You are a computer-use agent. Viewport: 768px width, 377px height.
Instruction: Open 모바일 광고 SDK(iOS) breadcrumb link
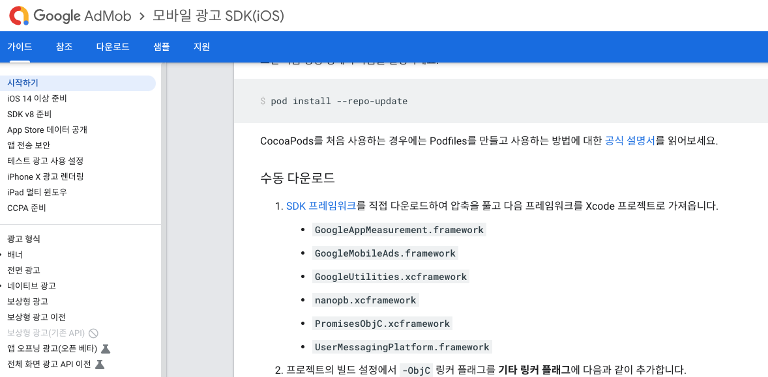tap(218, 16)
